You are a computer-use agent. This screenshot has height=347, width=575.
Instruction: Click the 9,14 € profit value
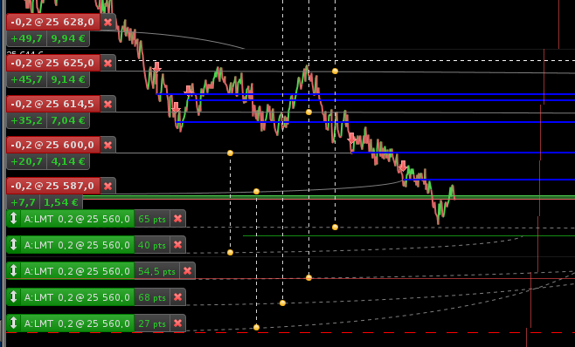click(x=68, y=80)
